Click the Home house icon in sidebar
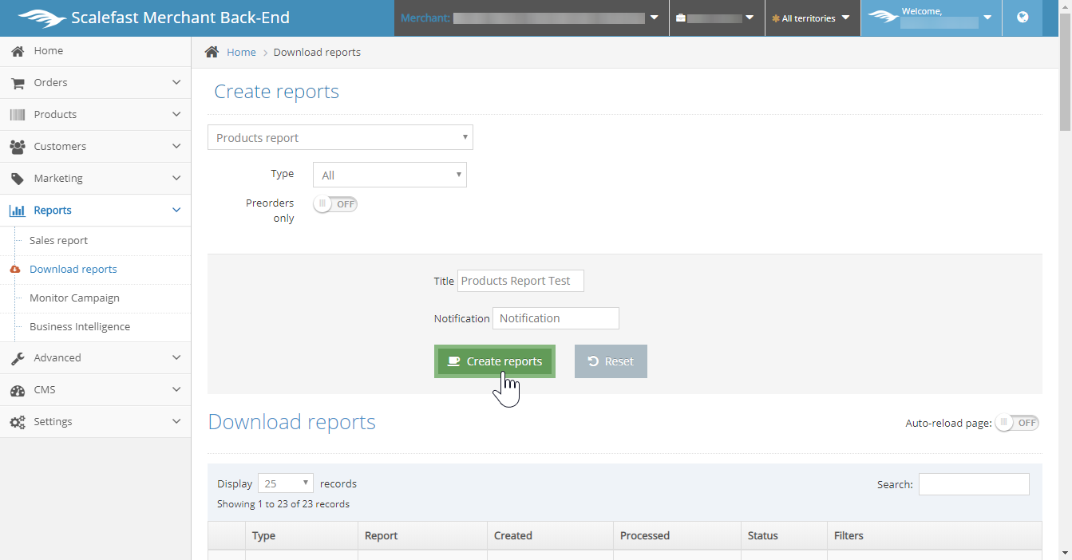The width and height of the screenshot is (1072, 560). (18, 51)
